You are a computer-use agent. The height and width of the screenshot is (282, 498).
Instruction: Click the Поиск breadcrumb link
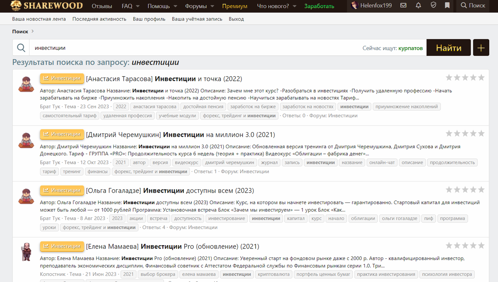pyautogui.click(x=20, y=31)
